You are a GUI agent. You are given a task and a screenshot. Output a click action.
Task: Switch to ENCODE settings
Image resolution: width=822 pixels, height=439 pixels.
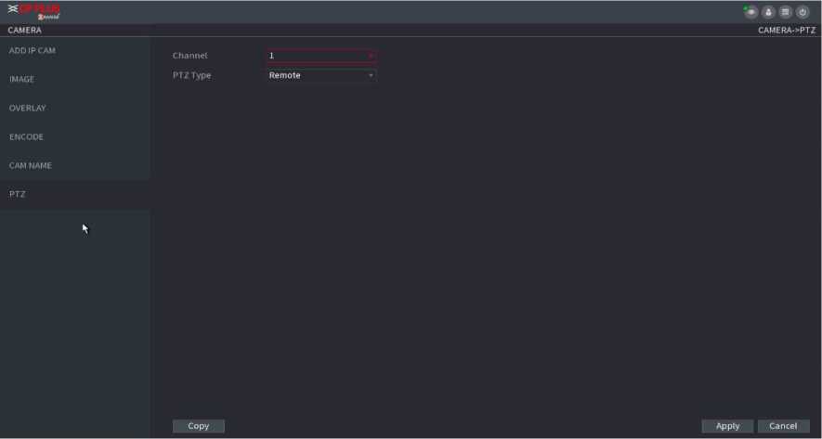pos(26,137)
